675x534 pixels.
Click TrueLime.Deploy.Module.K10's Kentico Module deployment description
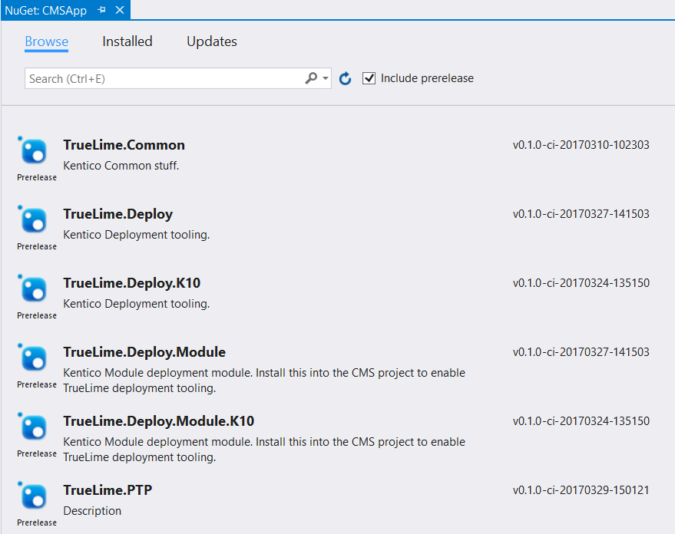pos(264,450)
